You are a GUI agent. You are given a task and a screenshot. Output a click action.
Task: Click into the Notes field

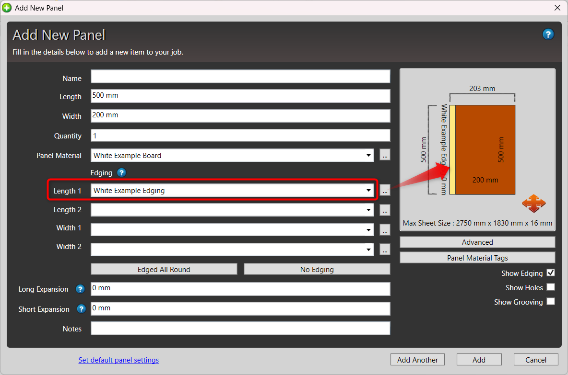(x=240, y=329)
